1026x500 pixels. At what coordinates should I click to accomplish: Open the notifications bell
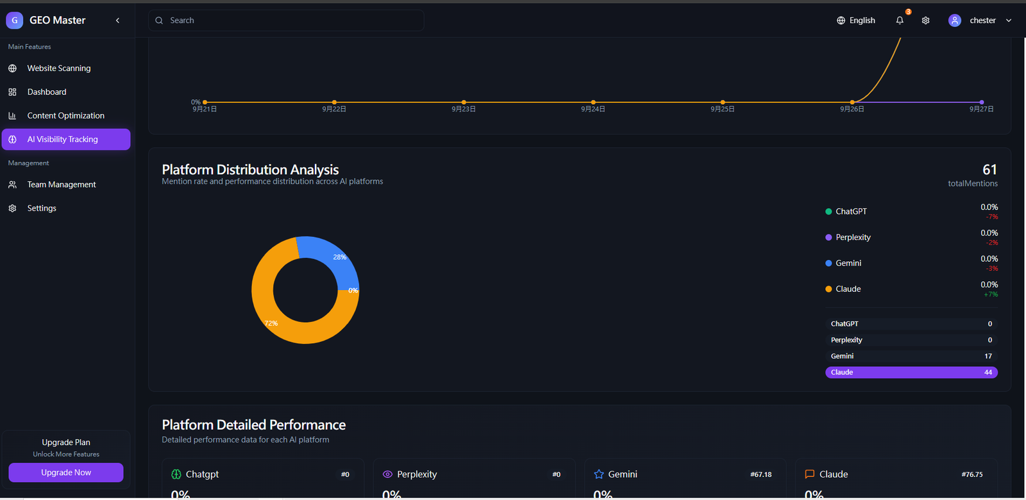[x=900, y=20]
